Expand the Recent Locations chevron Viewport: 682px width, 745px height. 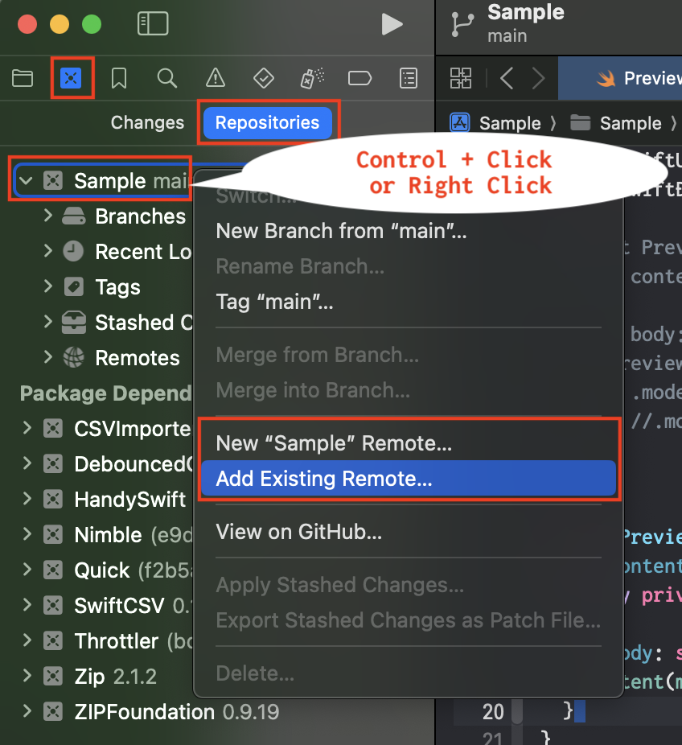(x=48, y=251)
